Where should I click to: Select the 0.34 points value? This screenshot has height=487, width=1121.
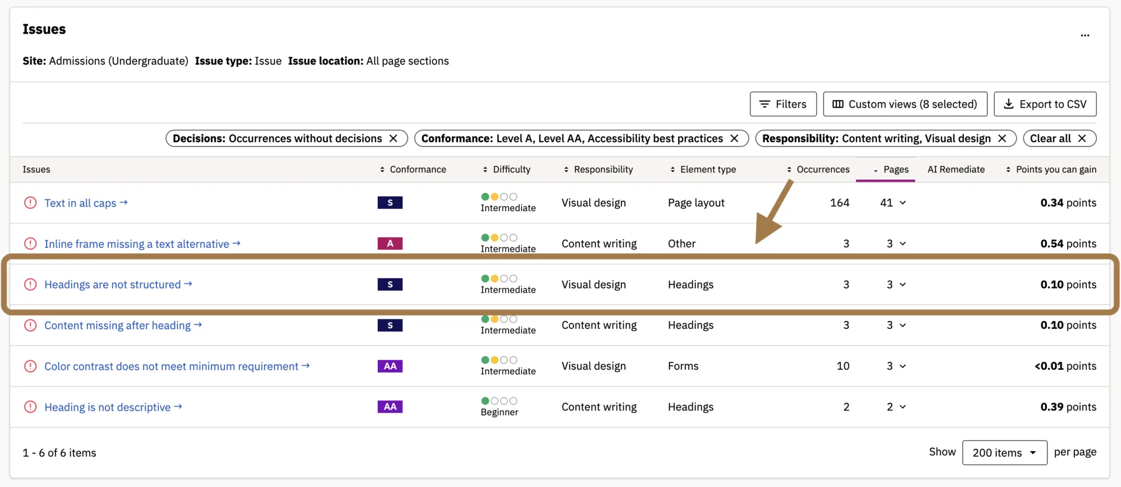point(1068,203)
